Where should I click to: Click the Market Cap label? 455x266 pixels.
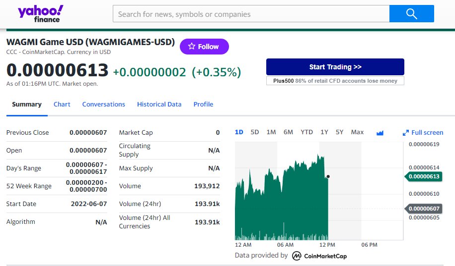pos(136,133)
